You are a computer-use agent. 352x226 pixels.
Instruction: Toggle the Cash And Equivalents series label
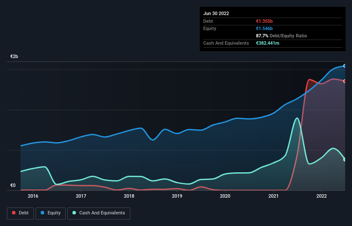(102, 213)
